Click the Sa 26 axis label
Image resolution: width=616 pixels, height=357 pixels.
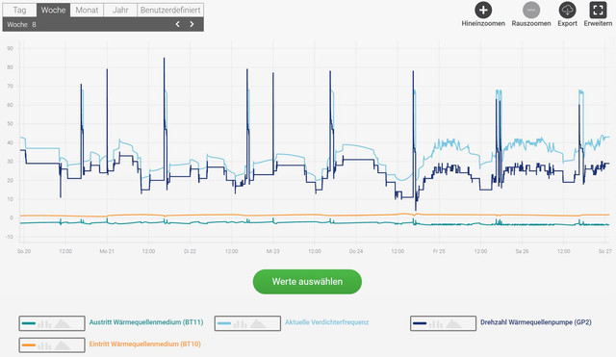pyautogui.click(x=522, y=251)
